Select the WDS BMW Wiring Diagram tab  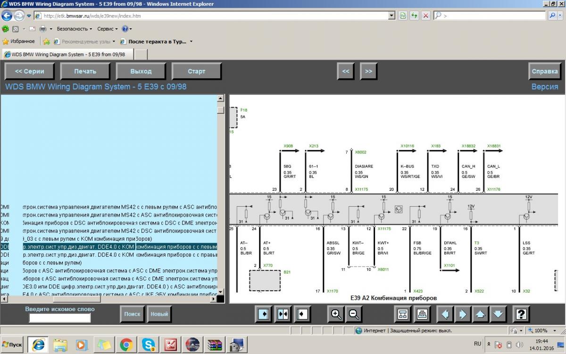pos(68,54)
